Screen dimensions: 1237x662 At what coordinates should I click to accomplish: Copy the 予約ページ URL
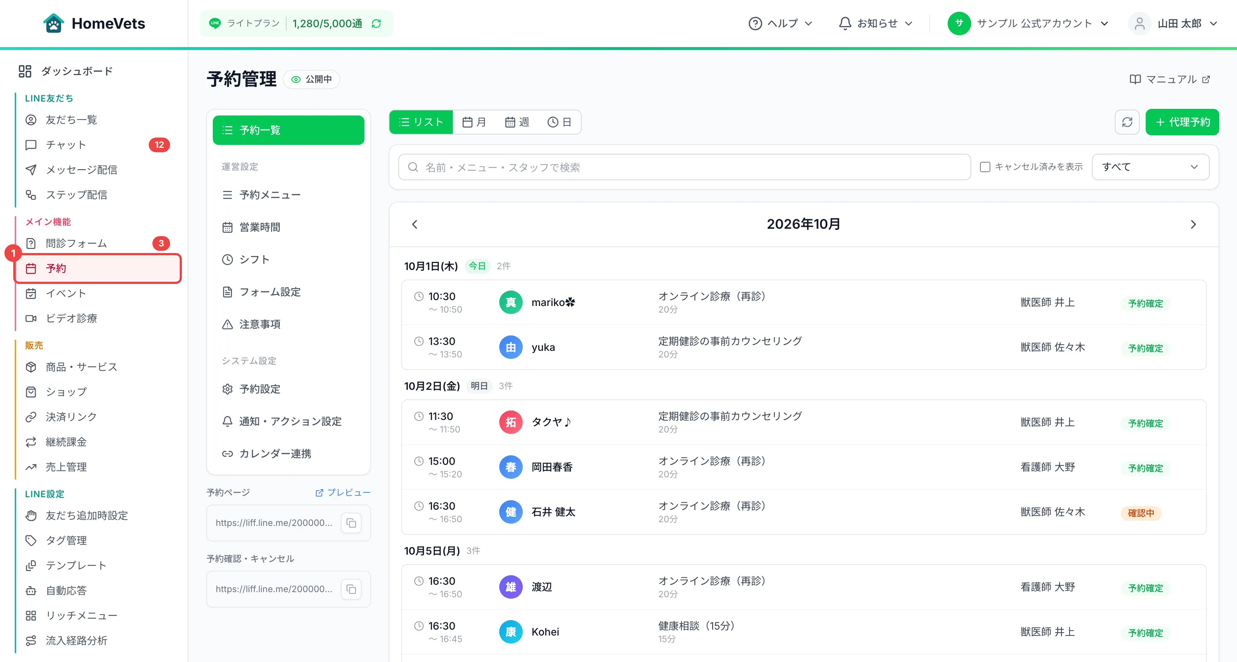(x=351, y=523)
